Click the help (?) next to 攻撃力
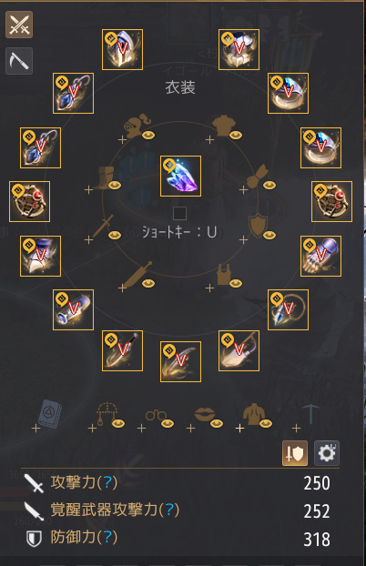Screen dimensions: 366x566 pos(107,482)
